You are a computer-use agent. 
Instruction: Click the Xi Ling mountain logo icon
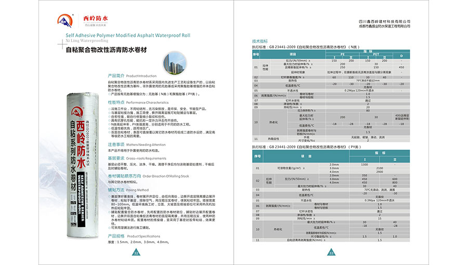[65, 21]
